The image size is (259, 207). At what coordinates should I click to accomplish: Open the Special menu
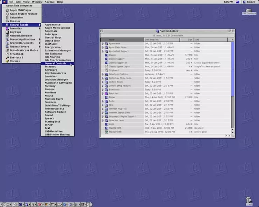[49, 2]
